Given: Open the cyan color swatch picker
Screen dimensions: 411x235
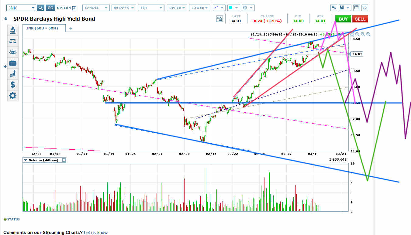Looking at the screenshot, I should click(x=233, y=8).
